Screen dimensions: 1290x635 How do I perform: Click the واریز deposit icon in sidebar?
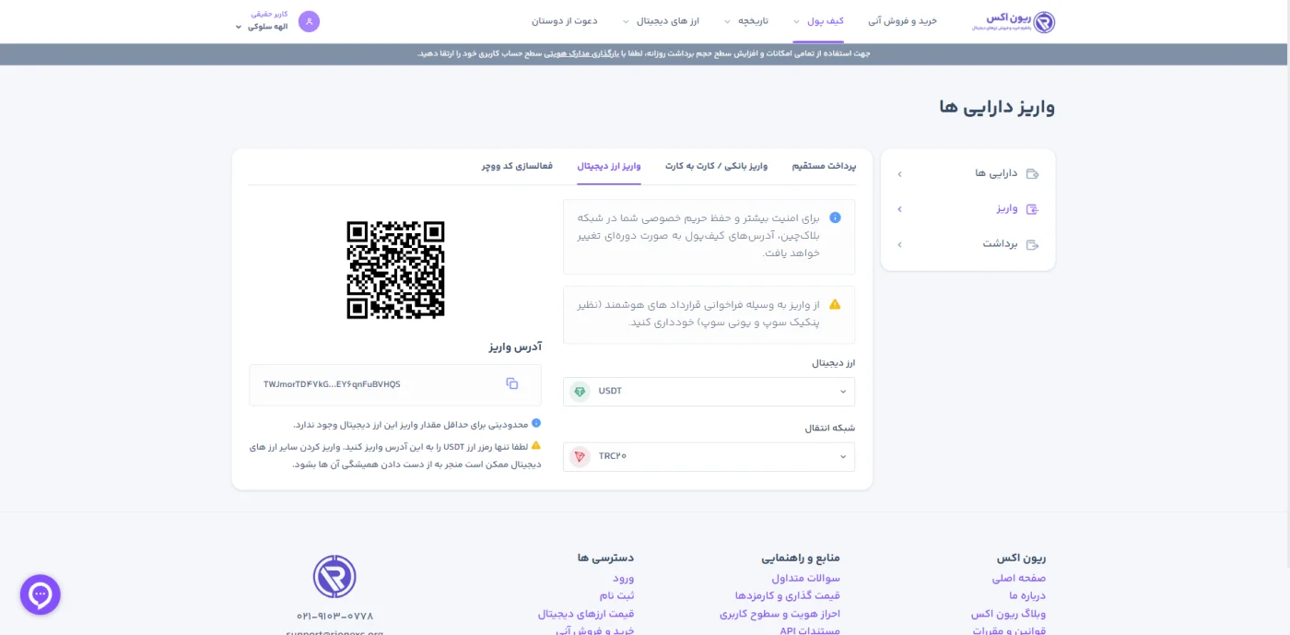click(x=1032, y=209)
